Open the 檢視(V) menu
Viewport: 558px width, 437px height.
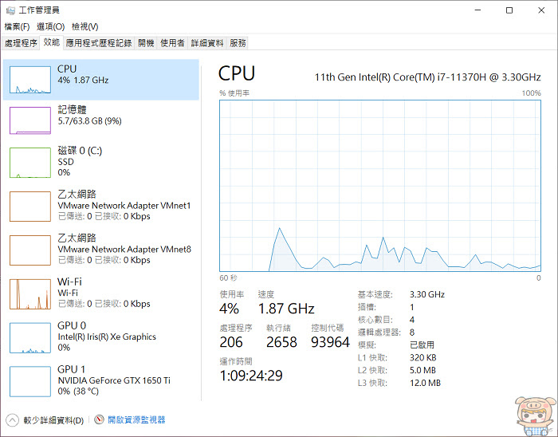pyautogui.click(x=84, y=26)
